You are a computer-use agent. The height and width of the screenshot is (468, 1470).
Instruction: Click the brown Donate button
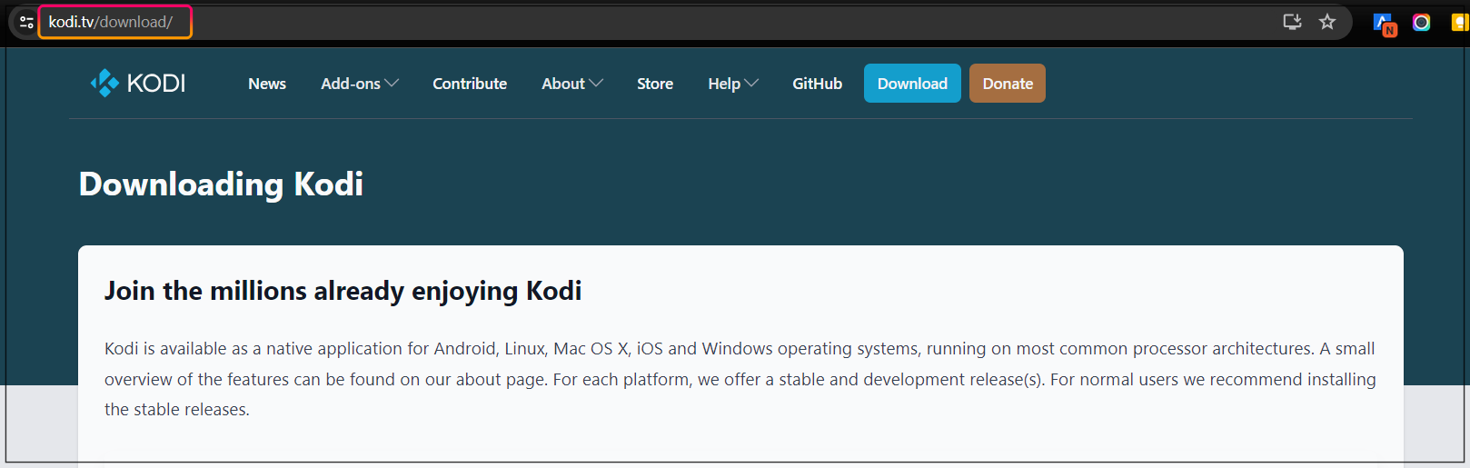tap(1008, 84)
